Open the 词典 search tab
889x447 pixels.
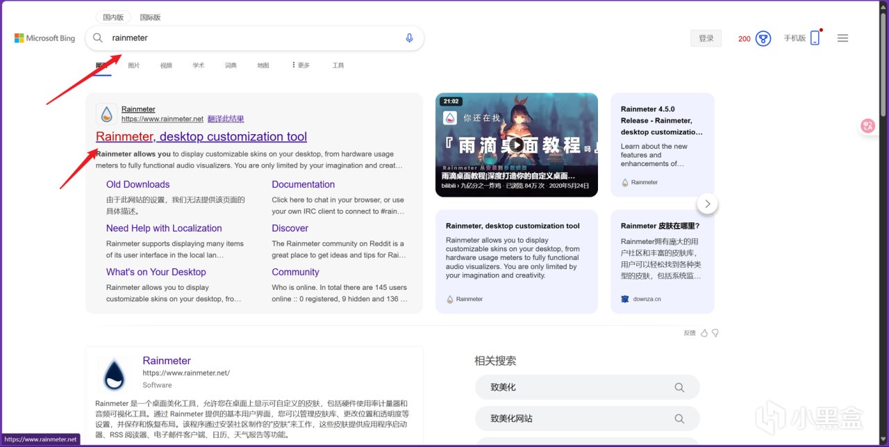click(x=231, y=65)
